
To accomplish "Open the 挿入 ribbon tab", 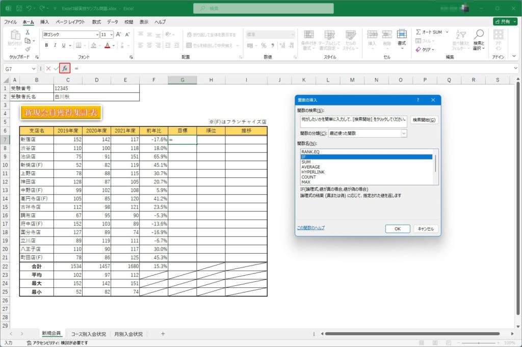I will [45, 22].
